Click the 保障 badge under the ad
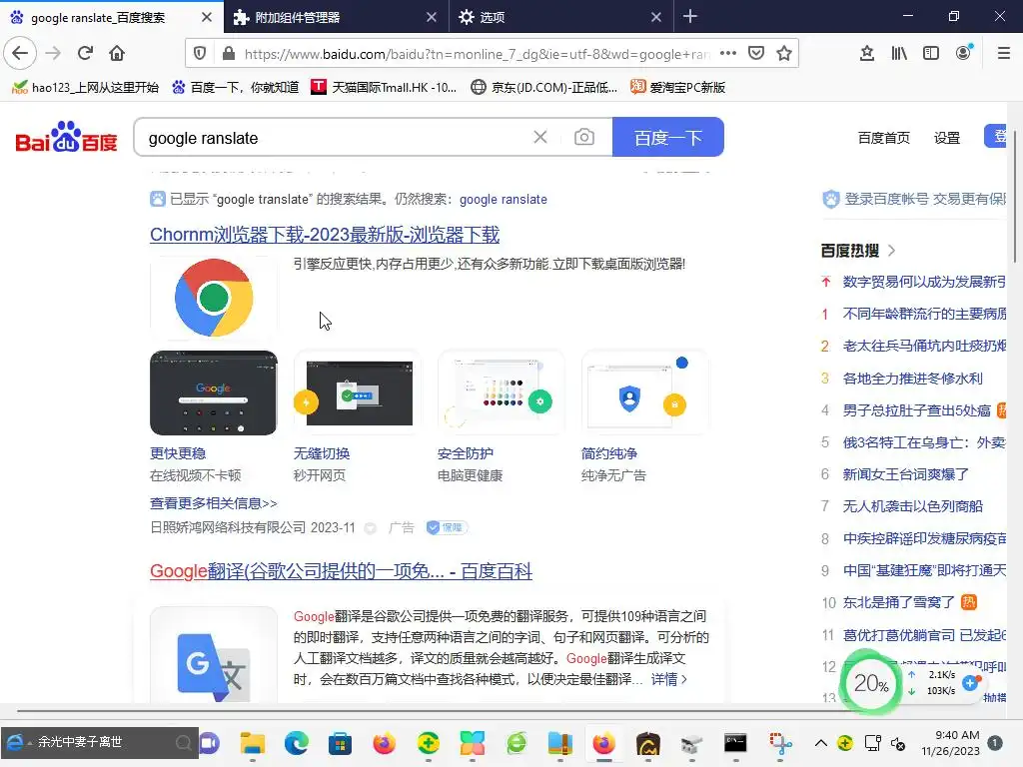Image resolution: width=1023 pixels, height=767 pixels. tap(447, 527)
